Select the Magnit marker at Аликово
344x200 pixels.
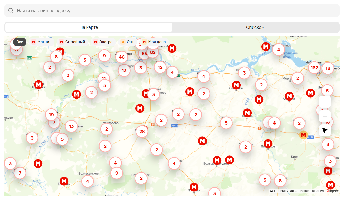(x=289, y=96)
